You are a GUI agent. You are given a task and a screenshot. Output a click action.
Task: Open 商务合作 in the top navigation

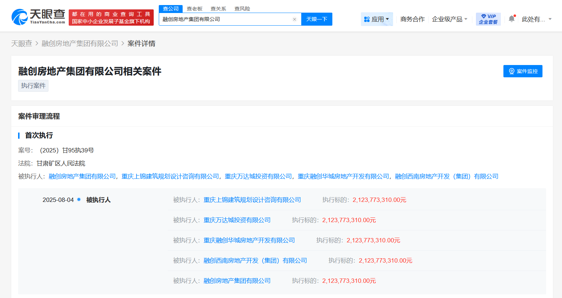click(412, 19)
